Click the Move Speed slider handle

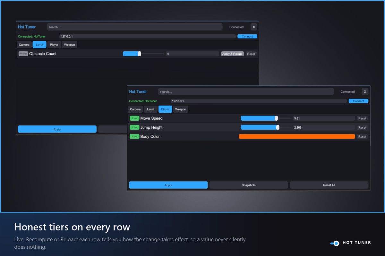point(276,118)
